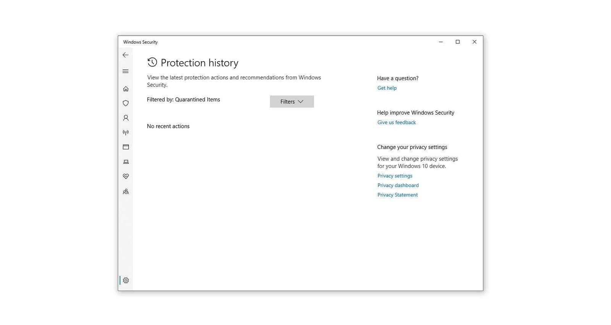Open Firewall & network protection icon
Screen dimensions: 611x325
pyautogui.click(x=126, y=133)
